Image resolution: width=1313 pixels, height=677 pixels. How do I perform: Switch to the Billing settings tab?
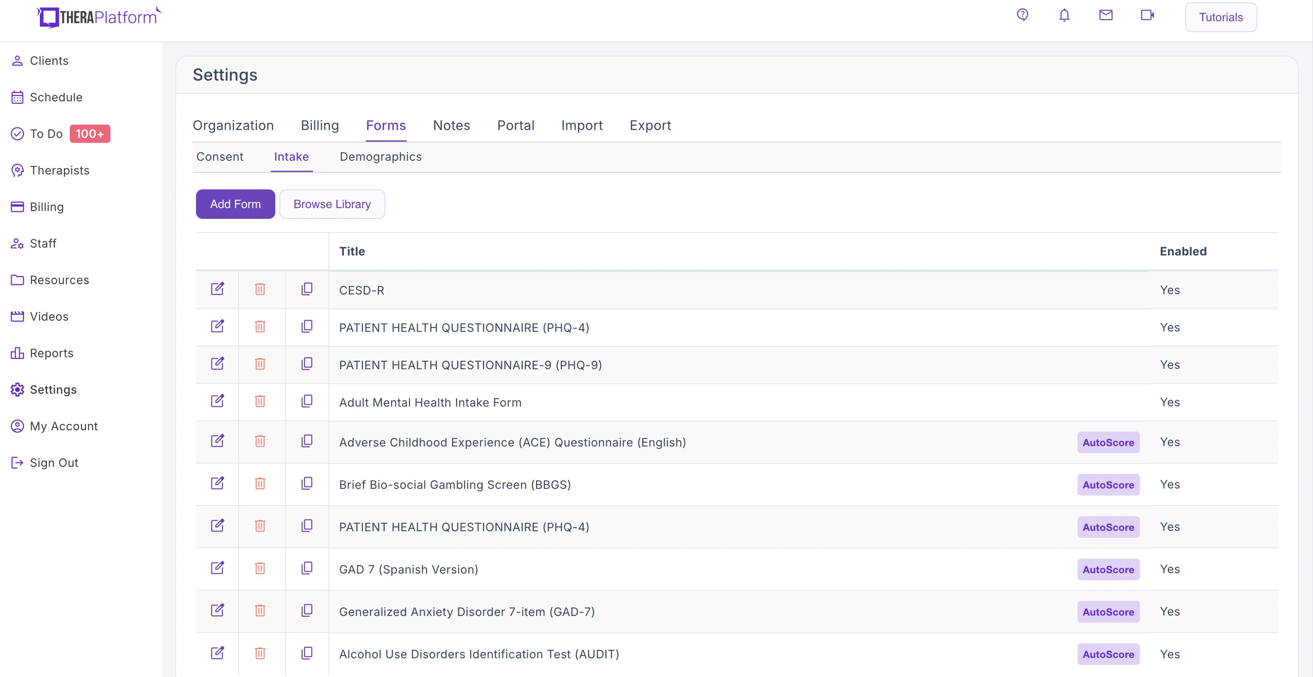coord(320,125)
